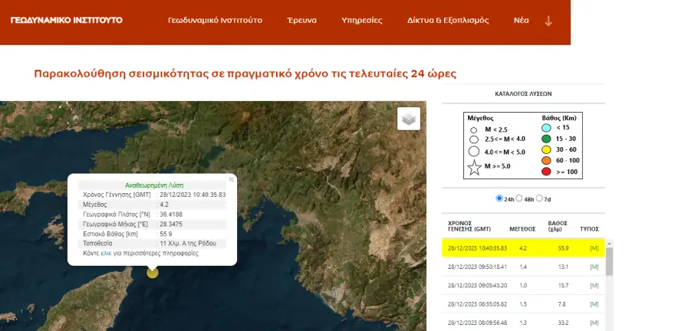Select the 7d time range
The image size is (675, 331).
click(x=539, y=198)
